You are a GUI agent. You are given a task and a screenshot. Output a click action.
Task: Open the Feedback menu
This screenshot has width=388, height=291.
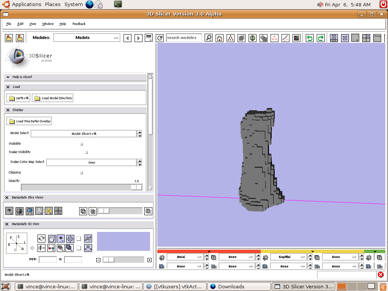[x=79, y=24]
